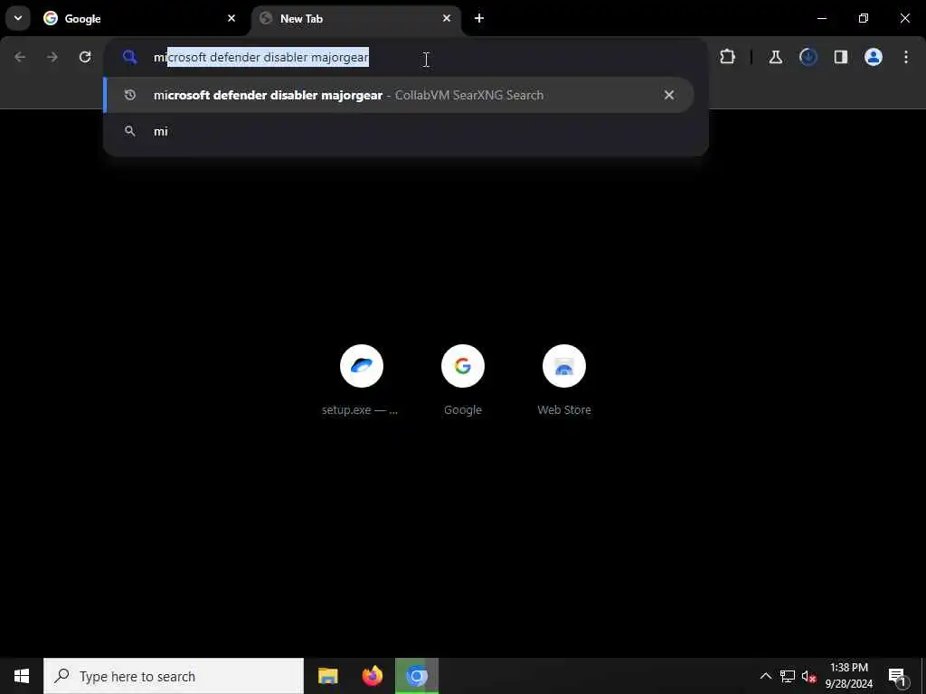Open File Explorer from taskbar

coord(327,676)
